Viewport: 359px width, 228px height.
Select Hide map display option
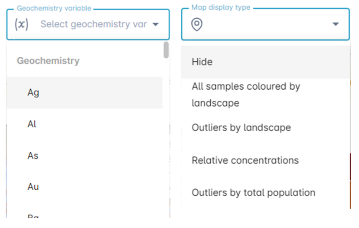[x=265, y=62]
